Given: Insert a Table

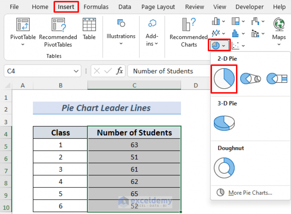Looking at the screenshot, I should click(89, 29).
